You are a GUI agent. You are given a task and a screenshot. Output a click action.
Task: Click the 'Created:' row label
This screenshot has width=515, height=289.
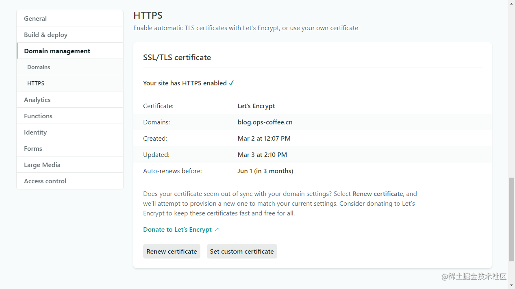155,138
